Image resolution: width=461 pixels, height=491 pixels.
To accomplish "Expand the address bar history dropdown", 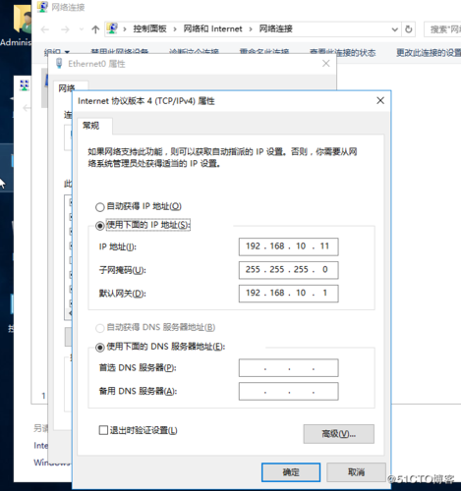I will tap(395, 29).
